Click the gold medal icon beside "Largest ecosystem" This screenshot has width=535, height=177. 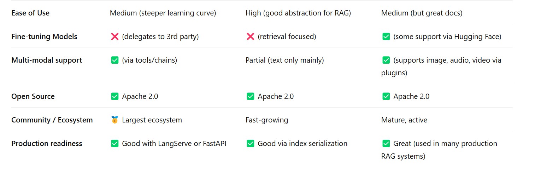point(114,120)
